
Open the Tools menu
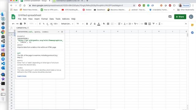tap(58, 19)
